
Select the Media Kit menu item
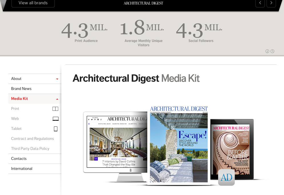(35, 99)
